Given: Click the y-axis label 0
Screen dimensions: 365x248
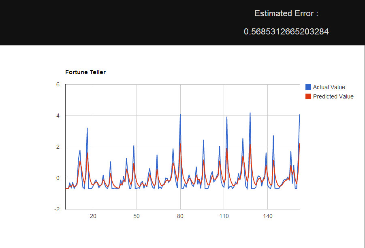Looking at the screenshot, I should [x=58, y=178].
